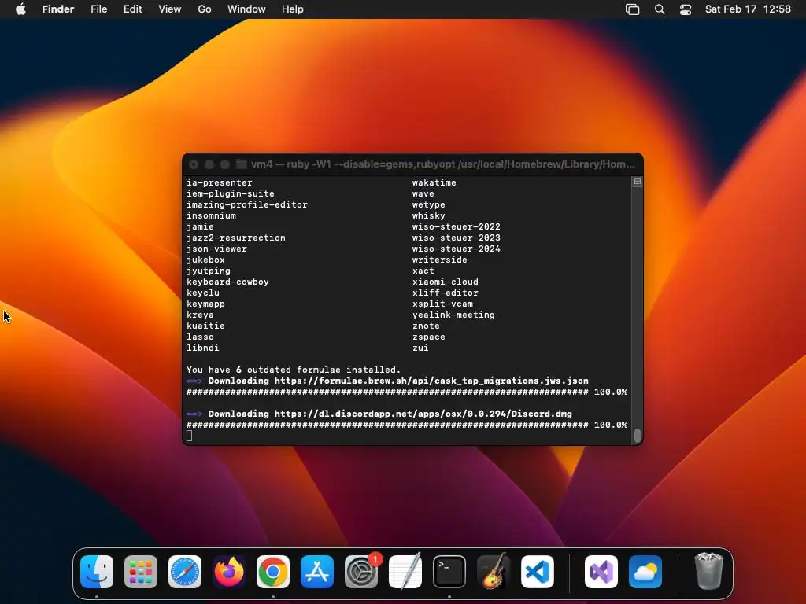Image resolution: width=806 pixels, height=604 pixels.
Task: Click 'keyboard-cowboy' in the Terminal list
Action: coord(227,282)
